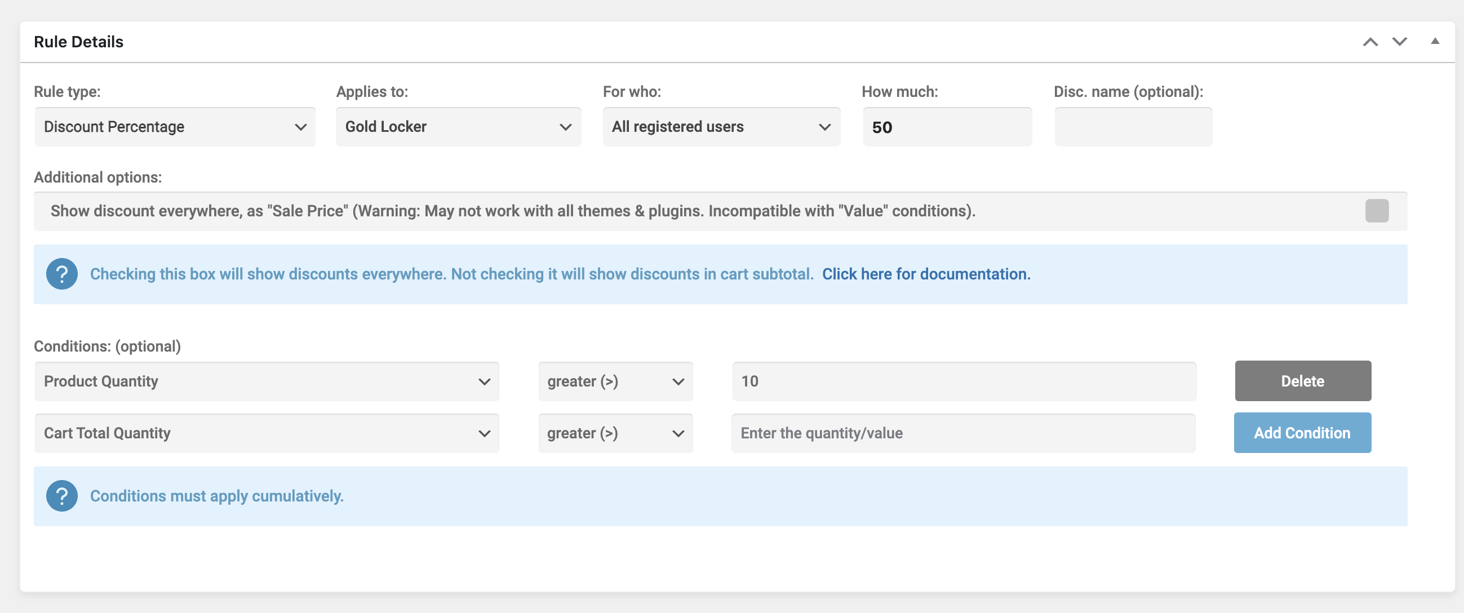Click the question mark icon beside the cumulative conditions note
This screenshot has width=1464, height=613.
point(62,496)
